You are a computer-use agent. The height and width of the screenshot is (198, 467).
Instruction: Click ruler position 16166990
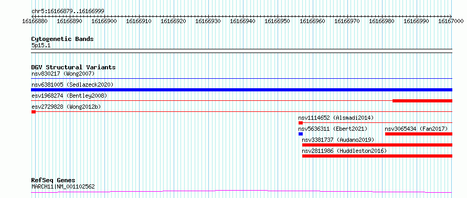(417, 21)
